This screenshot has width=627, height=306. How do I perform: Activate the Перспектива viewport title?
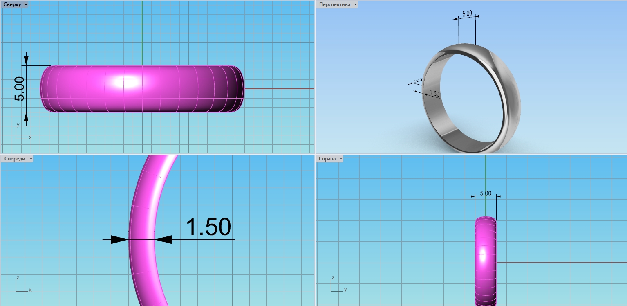coord(335,4)
